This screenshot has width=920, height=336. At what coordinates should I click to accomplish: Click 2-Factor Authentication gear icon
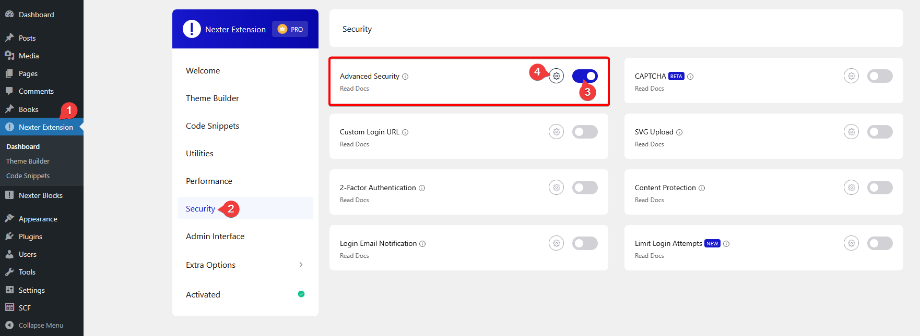pyautogui.click(x=557, y=188)
